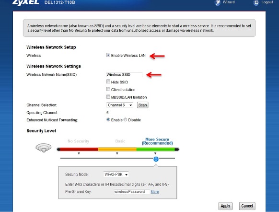Click the More Secure triangle marker
This screenshot has height=212, width=279.
155,153
